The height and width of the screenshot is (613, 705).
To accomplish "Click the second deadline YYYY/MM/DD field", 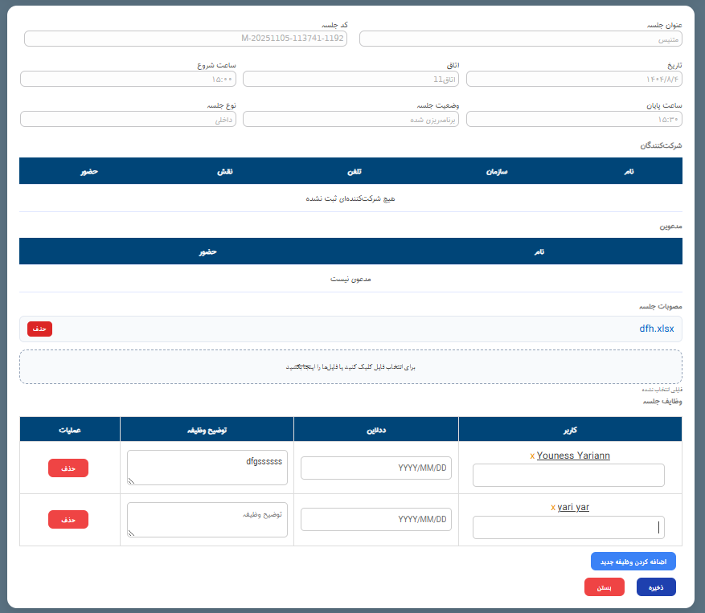I will 375,519.
